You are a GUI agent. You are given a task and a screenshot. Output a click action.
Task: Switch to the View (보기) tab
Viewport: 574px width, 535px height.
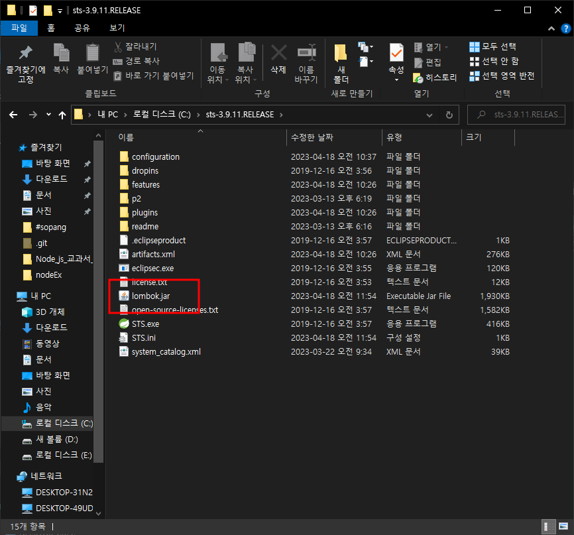117,28
